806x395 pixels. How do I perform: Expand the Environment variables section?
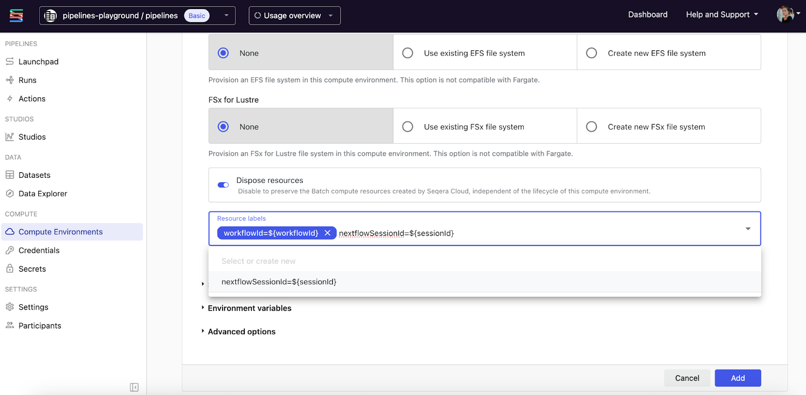[249, 308]
